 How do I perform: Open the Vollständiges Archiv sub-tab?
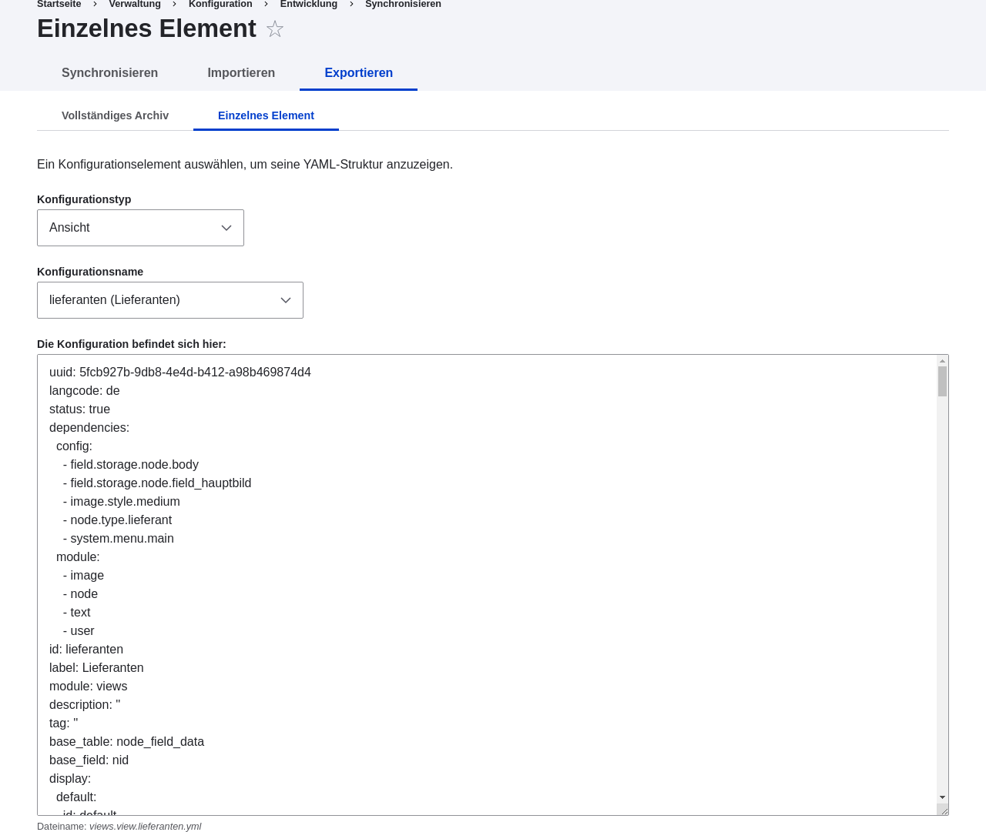115,115
